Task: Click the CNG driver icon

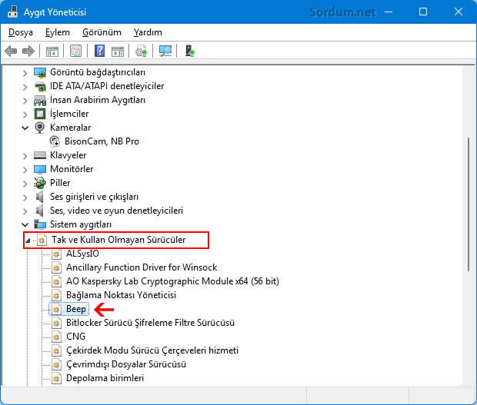Action: (56, 337)
